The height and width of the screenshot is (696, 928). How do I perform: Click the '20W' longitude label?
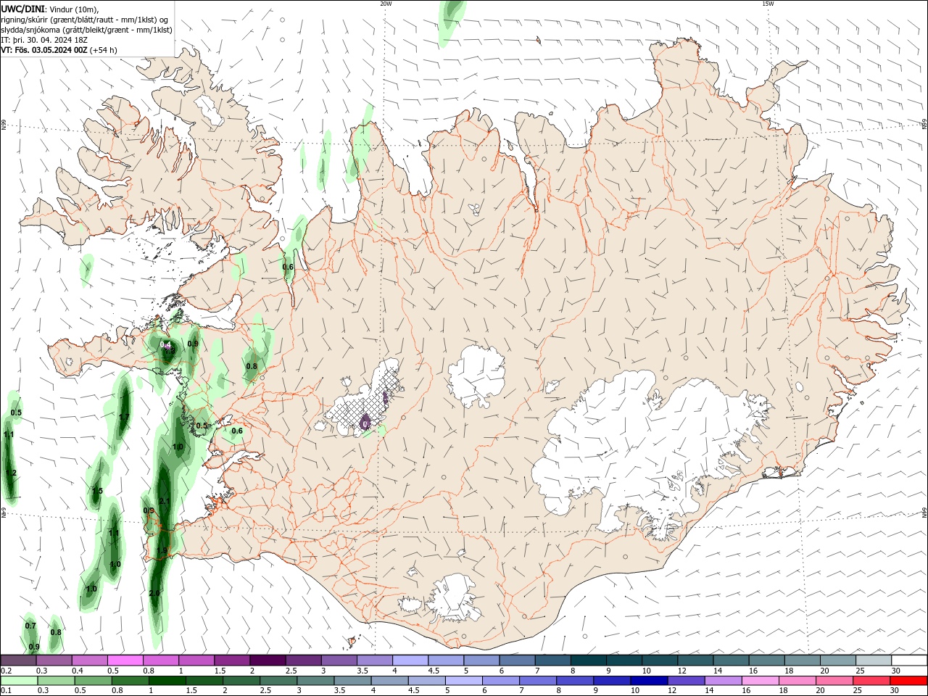pyautogui.click(x=386, y=4)
